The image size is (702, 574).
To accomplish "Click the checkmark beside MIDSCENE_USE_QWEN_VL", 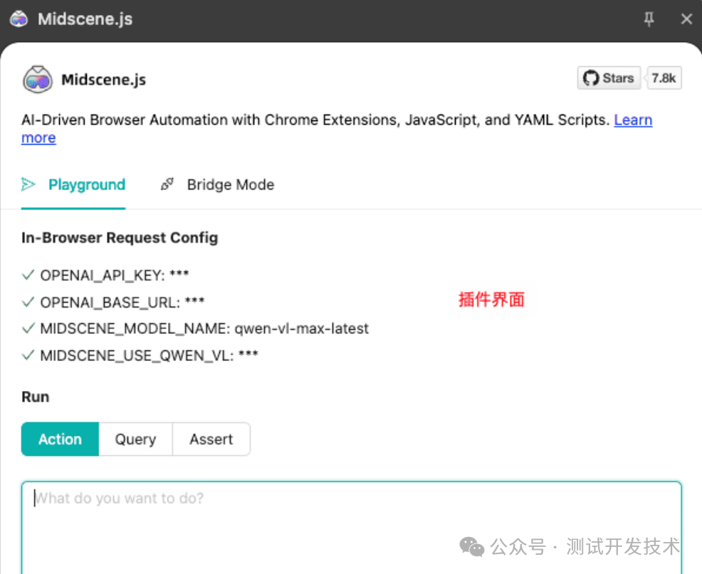I will [x=28, y=355].
